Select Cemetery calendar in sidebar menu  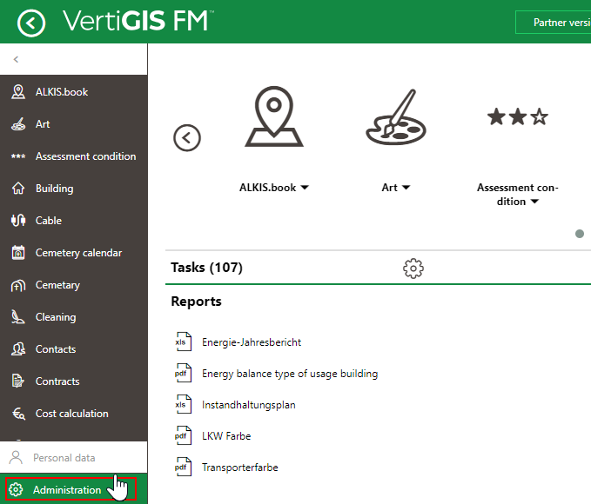pos(78,253)
